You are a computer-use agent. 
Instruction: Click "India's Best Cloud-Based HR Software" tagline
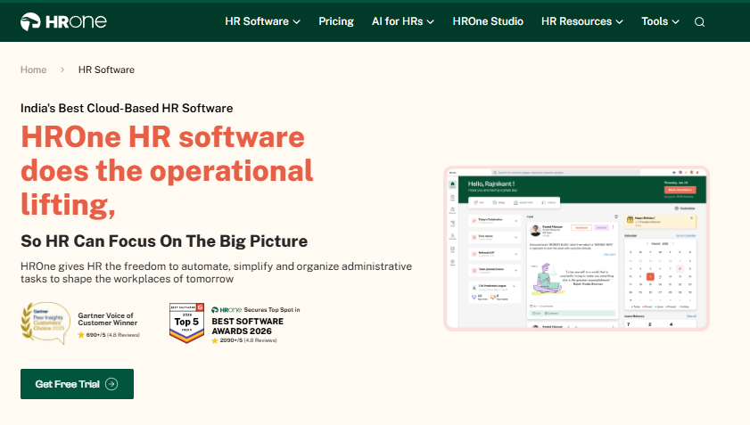click(x=127, y=108)
